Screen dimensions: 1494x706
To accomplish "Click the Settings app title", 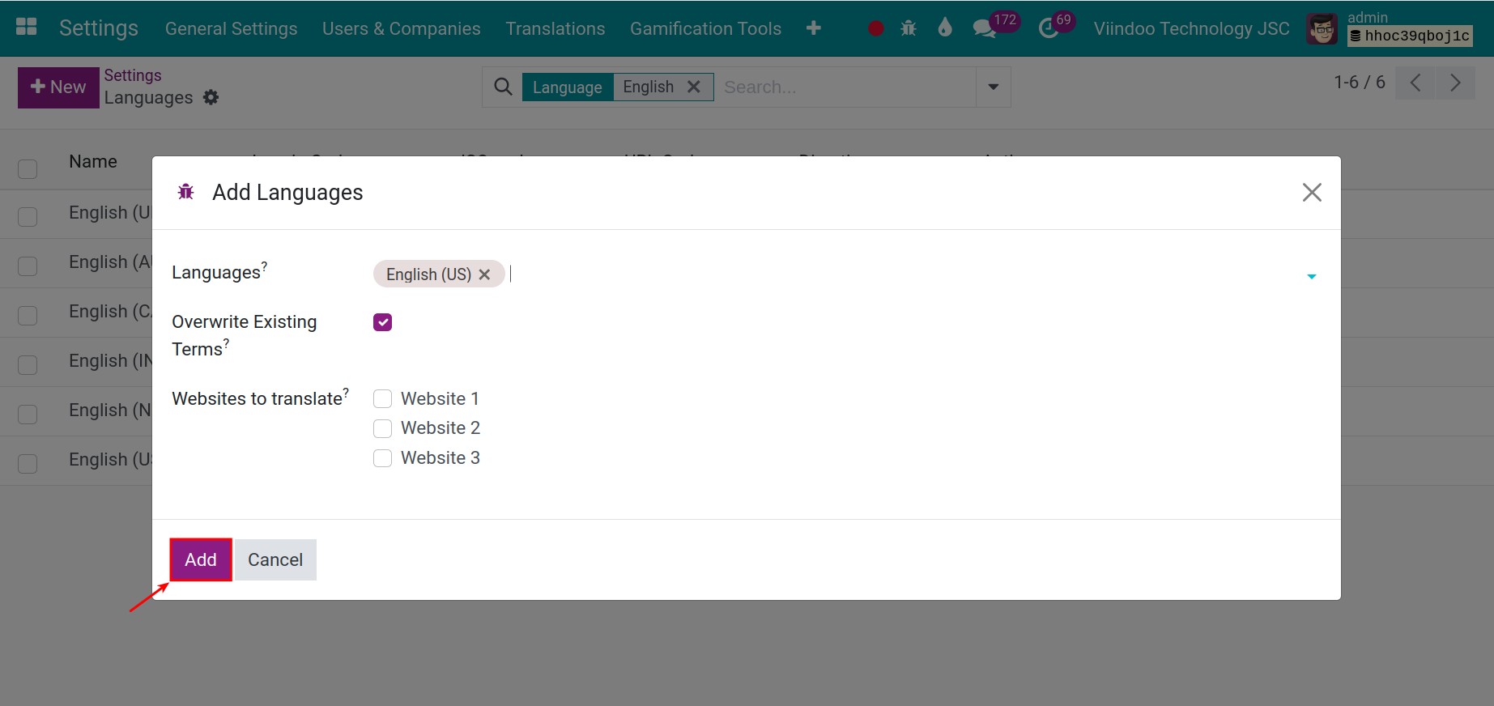I will (99, 28).
